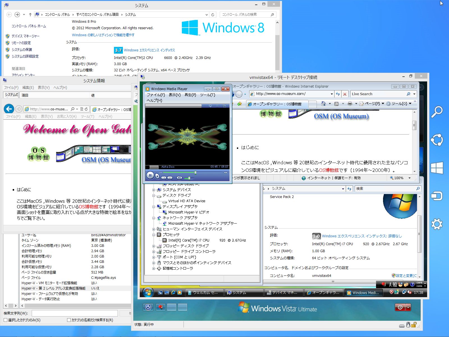Open the Vista IE address bar dropdown arrow
The height and width of the screenshot is (337, 449).
(332, 94)
